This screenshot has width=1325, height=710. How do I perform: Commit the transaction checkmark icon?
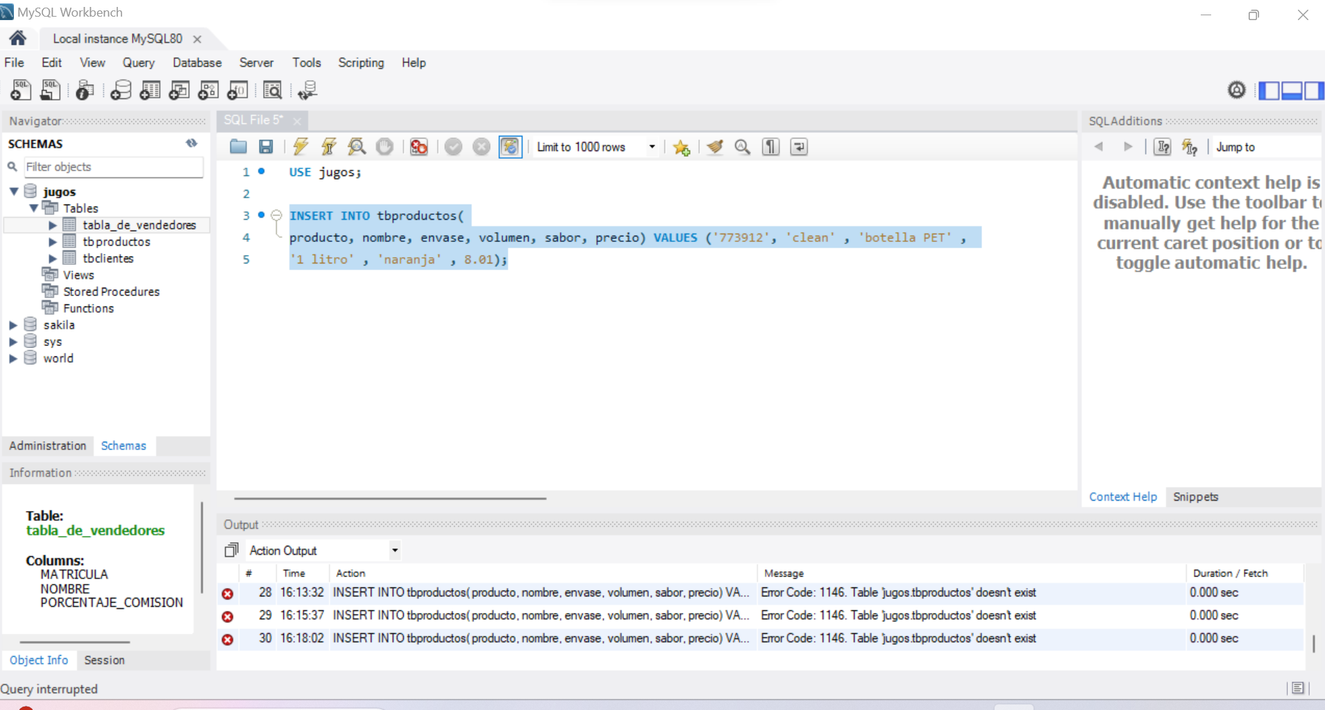pos(453,146)
